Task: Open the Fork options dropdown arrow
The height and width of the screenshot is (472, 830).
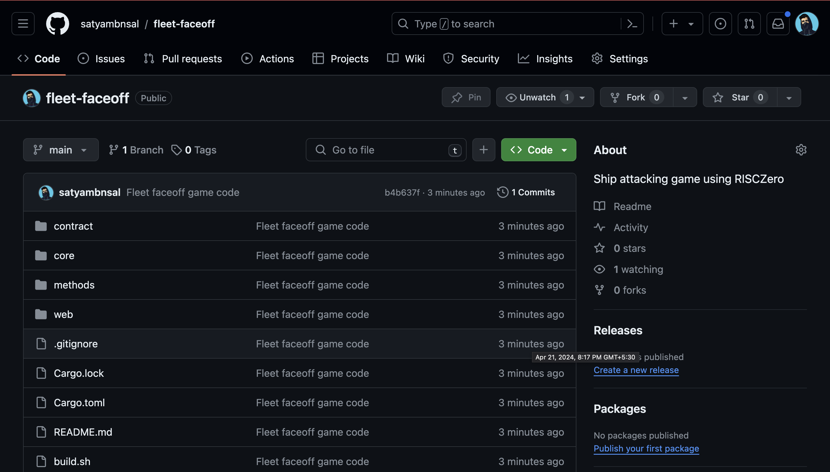Action: (685, 98)
